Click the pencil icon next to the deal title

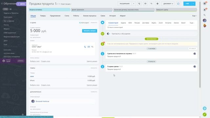point(58,4)
